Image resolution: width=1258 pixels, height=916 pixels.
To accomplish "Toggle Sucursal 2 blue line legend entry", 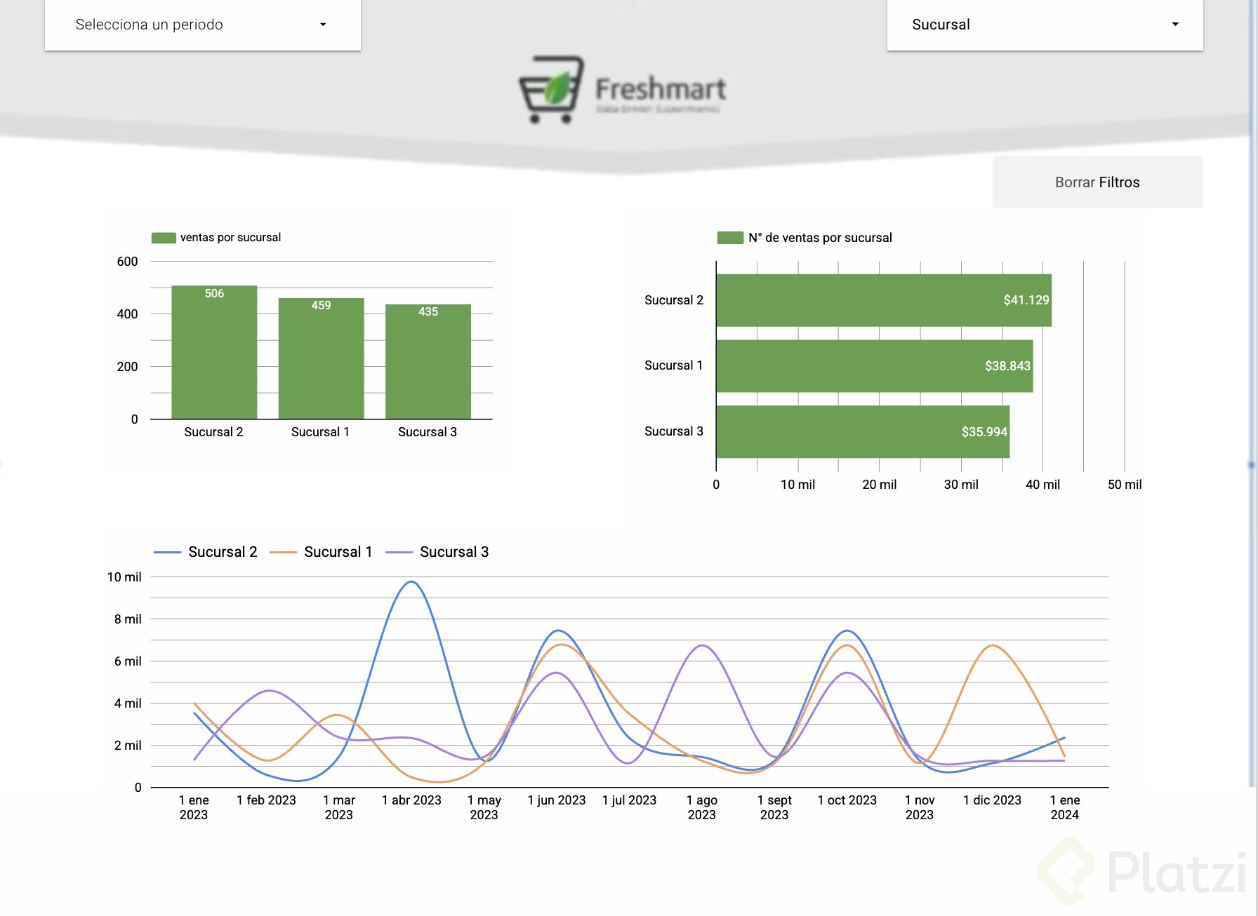I will pyautogui.click(x=206, y=552).
